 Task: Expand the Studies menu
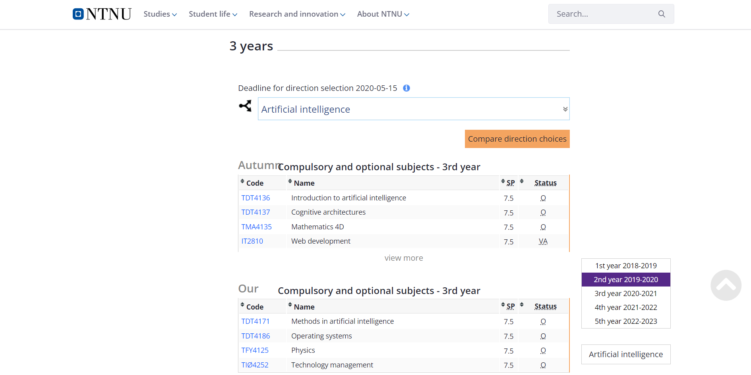point(160,14)
